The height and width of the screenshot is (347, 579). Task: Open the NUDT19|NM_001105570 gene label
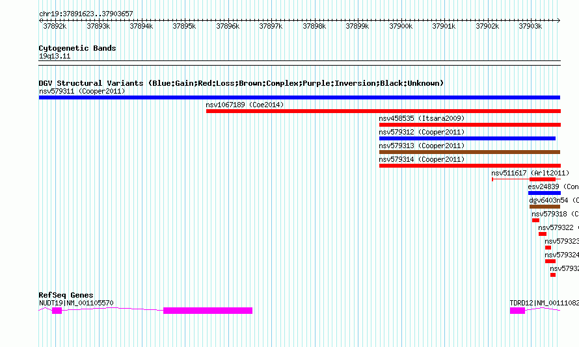[76, 303]
